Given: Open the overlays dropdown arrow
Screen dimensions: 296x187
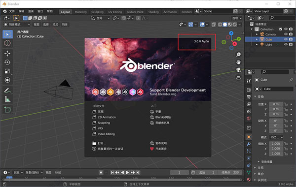Looking at the screenshot, I should click(x=207, y=25).
